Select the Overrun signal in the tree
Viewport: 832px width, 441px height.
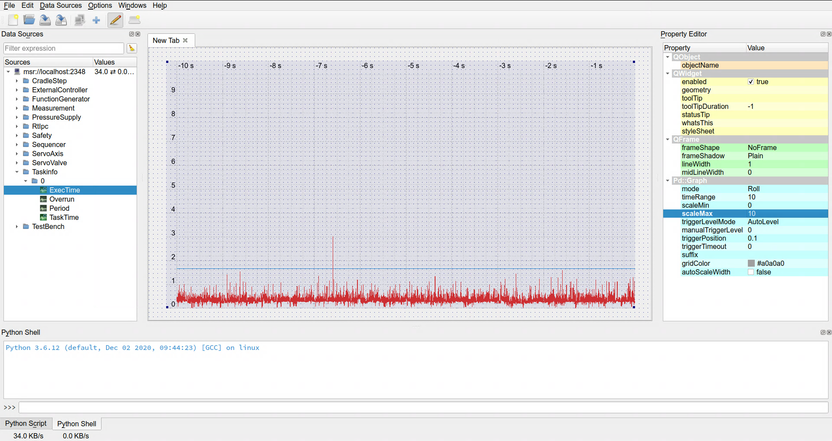62,199
